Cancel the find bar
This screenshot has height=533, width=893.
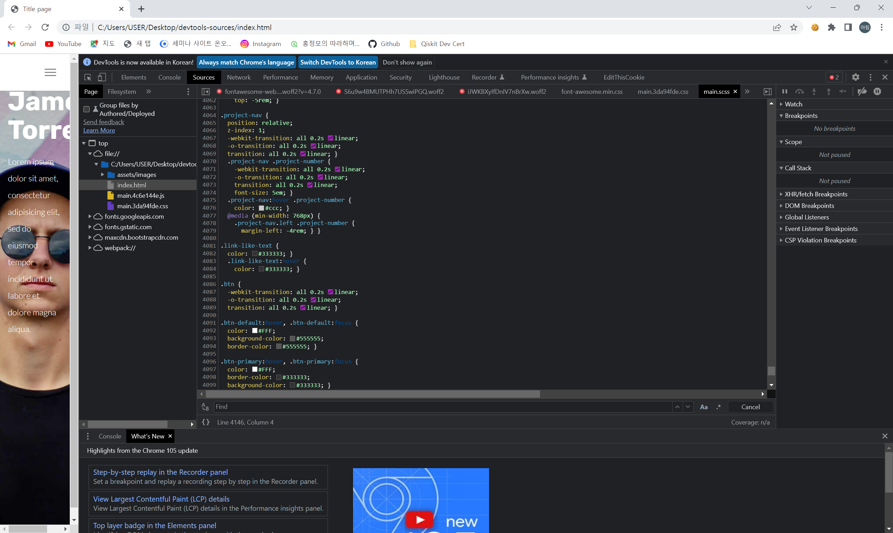coord(750,407)
